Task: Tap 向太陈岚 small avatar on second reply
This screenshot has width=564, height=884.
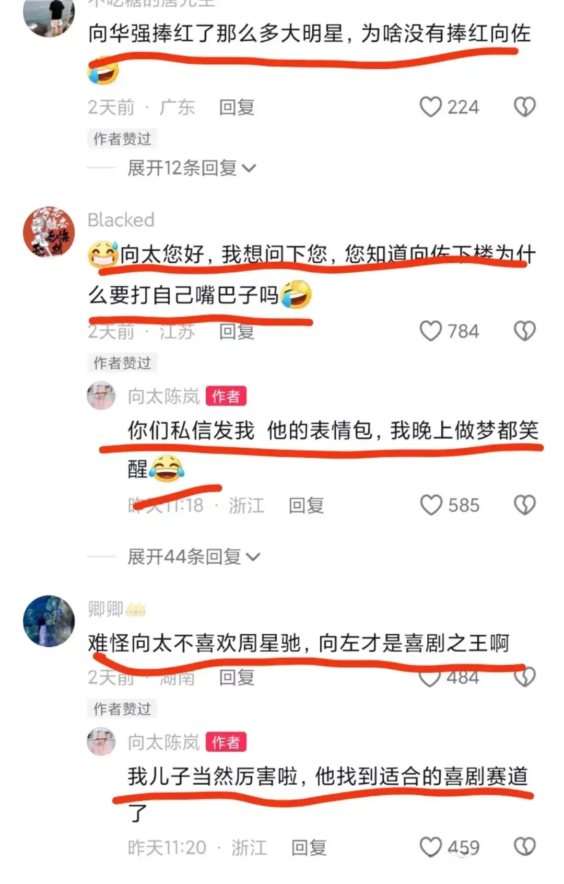Action: pyautogui.click(x=101, y=742)
